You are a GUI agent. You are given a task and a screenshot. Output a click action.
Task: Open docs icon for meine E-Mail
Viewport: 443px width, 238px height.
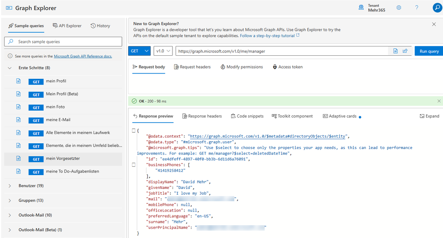click(x=18, y=119)
